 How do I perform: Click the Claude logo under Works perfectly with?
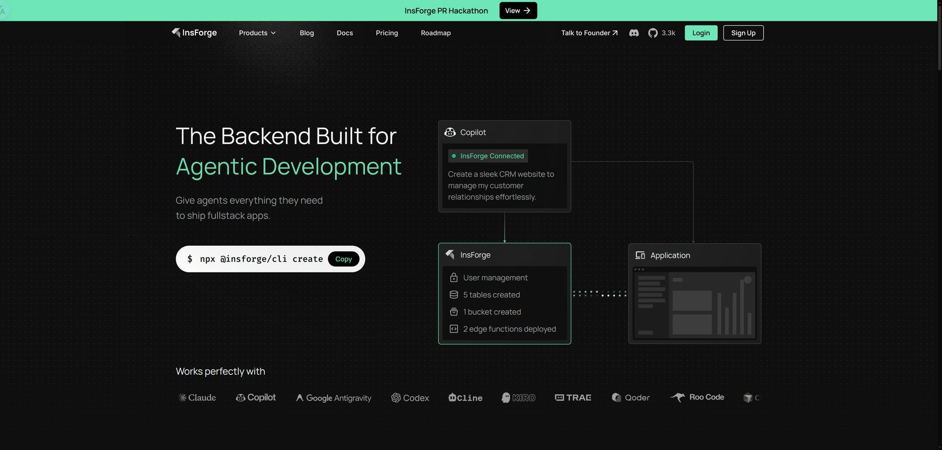[x=197, y=398]
